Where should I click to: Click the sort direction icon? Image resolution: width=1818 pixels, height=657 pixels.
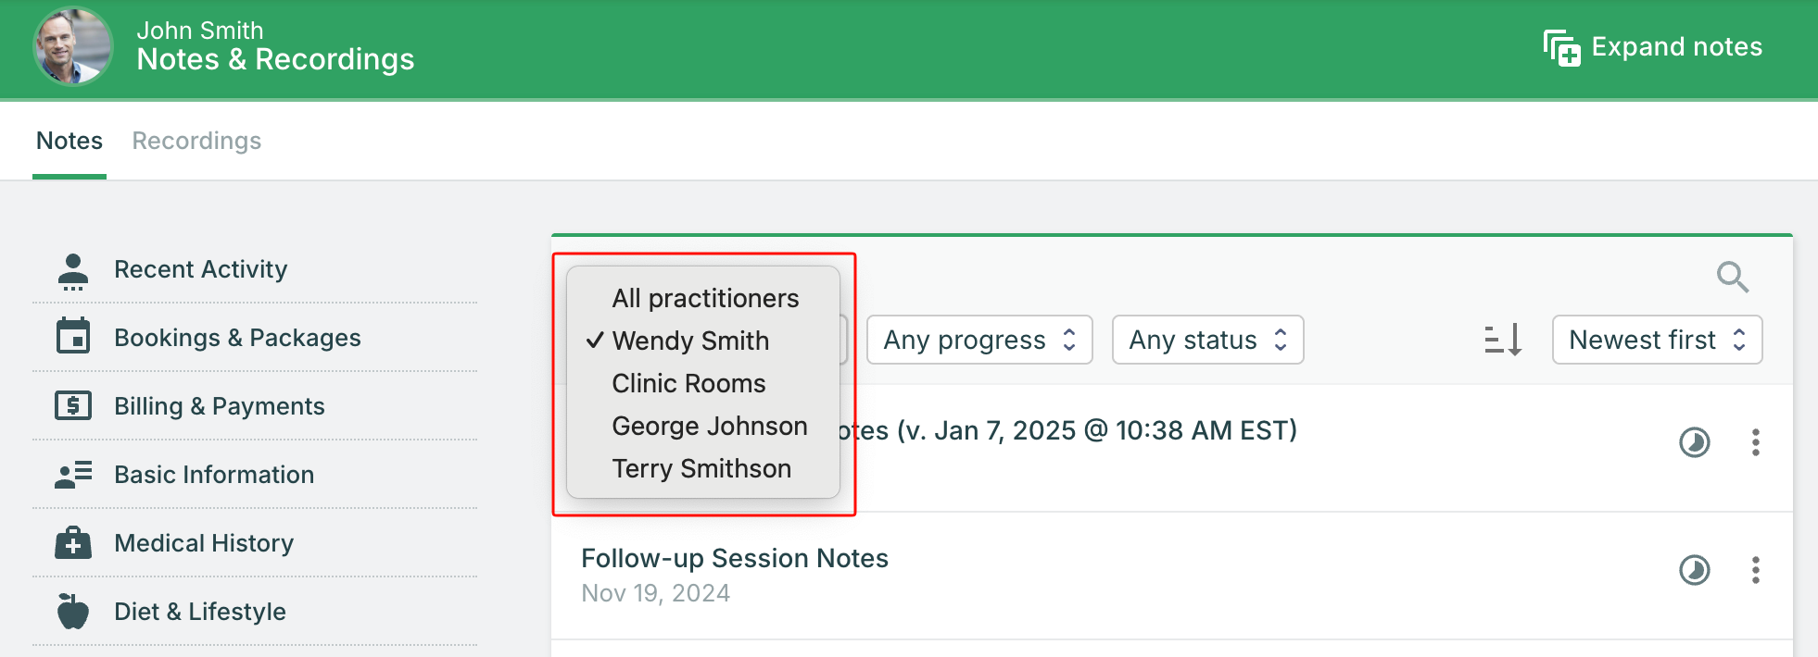coord(1502,340)
